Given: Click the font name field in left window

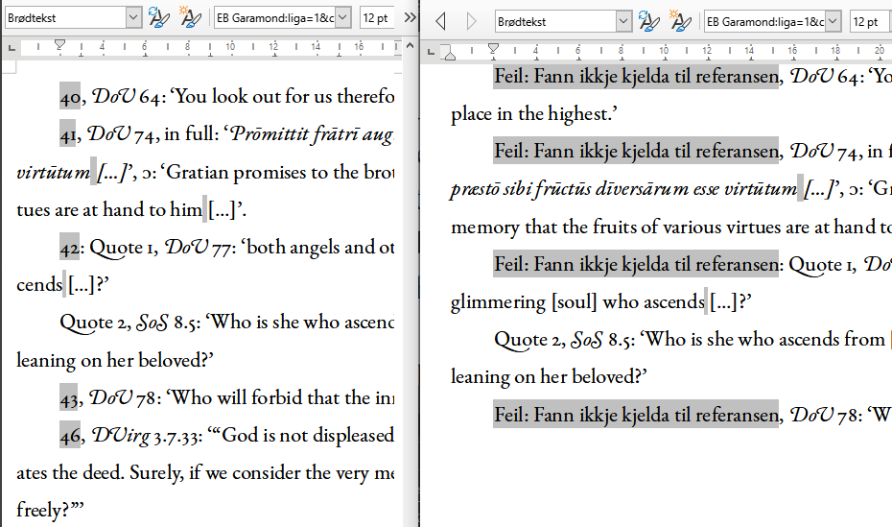Looking at the screenshot, I should [278, 18].
